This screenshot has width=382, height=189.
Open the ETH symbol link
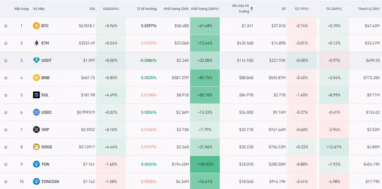coord(45,43)
